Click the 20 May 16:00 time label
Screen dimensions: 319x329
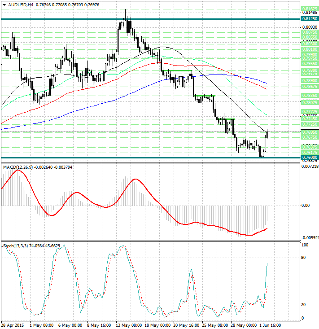pos(186,325)
